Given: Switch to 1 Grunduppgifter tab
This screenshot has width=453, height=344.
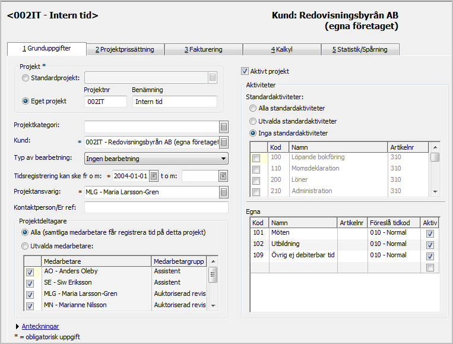Looking at the screenshot, I should coord(46,49).
